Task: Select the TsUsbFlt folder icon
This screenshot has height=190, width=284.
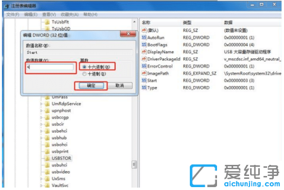Action: (47, 22)
